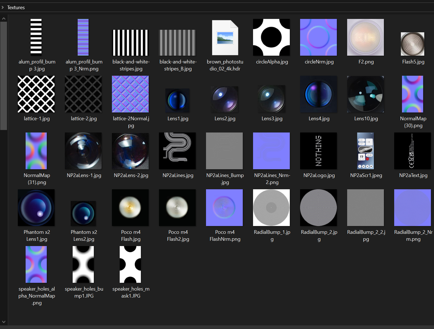
Task: Select the NP2aLogo.jpg thumbnail
Action: click(x=318, y=151)
